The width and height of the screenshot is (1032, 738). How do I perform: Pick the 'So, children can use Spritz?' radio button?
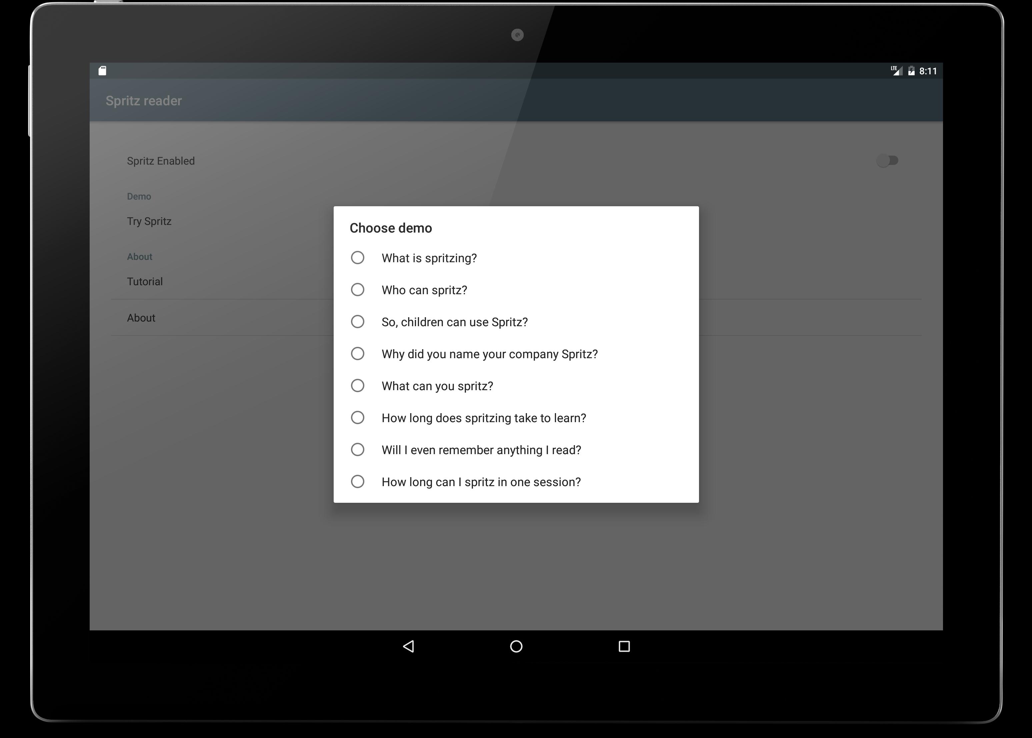coord(357,322)
